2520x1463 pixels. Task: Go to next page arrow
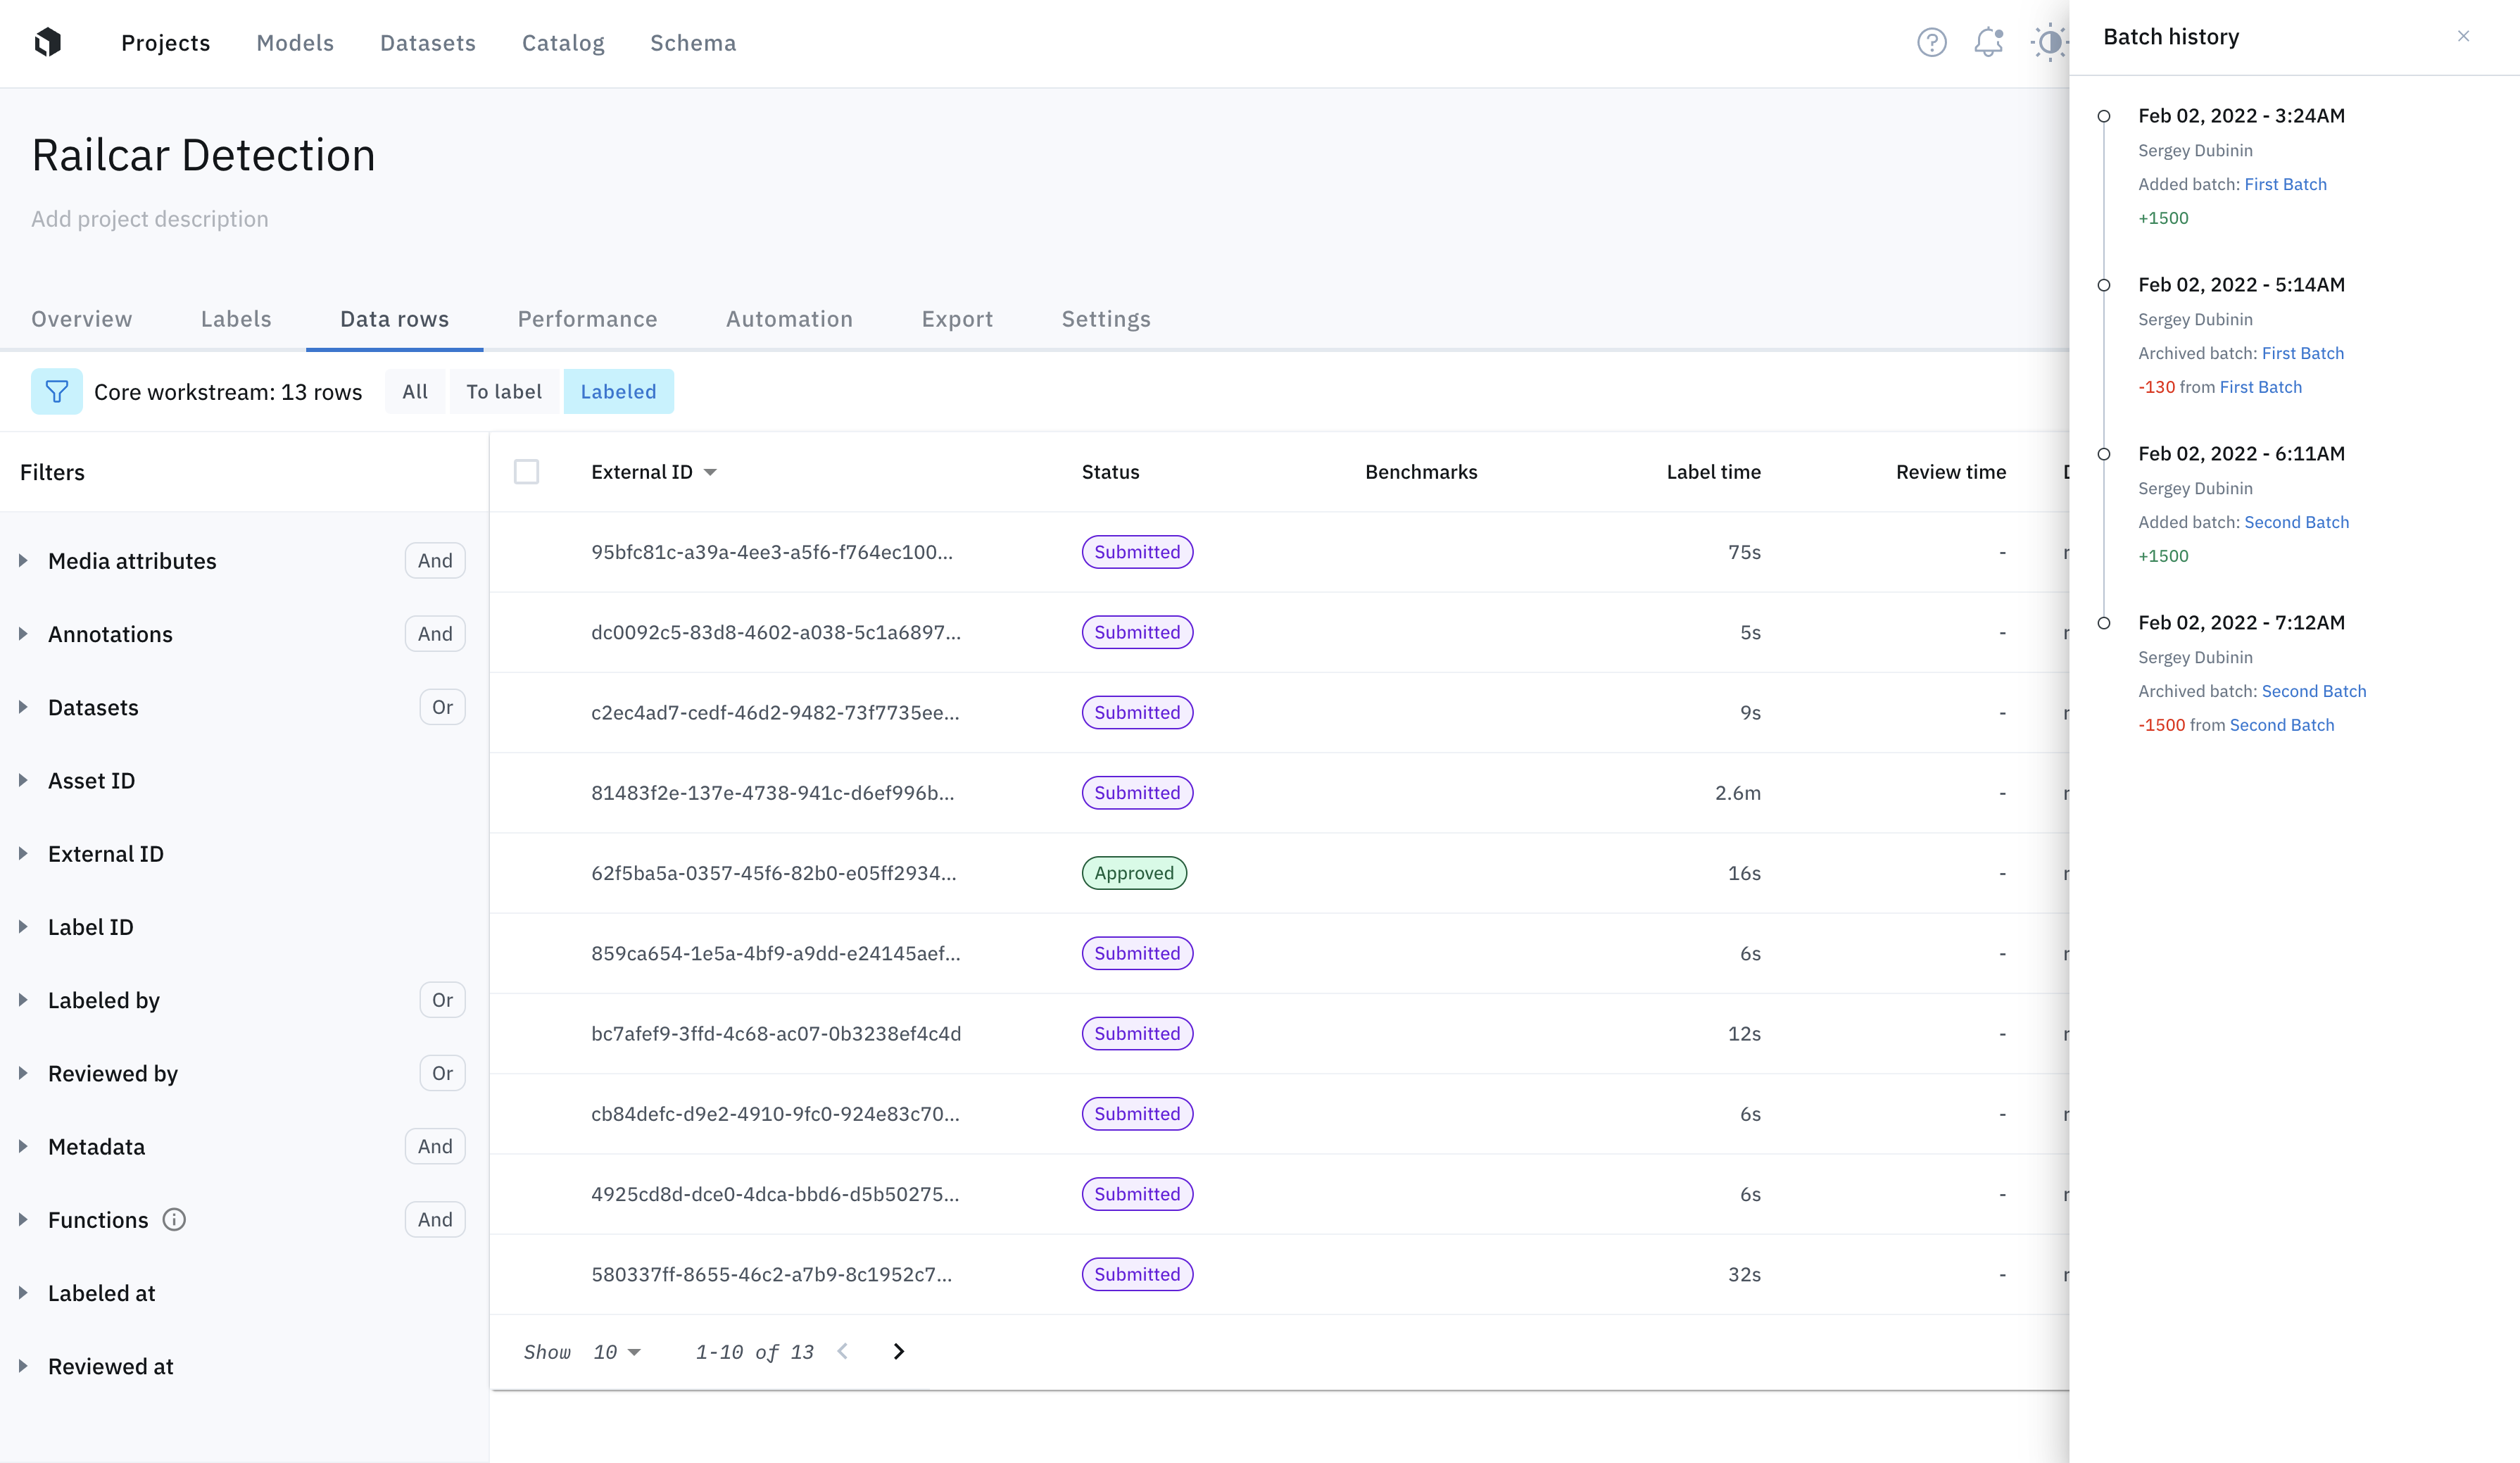click(898, 1352)
